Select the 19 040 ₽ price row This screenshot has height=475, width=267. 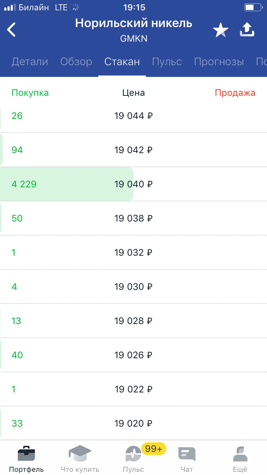pyautogui.click(x=133, y=184)
